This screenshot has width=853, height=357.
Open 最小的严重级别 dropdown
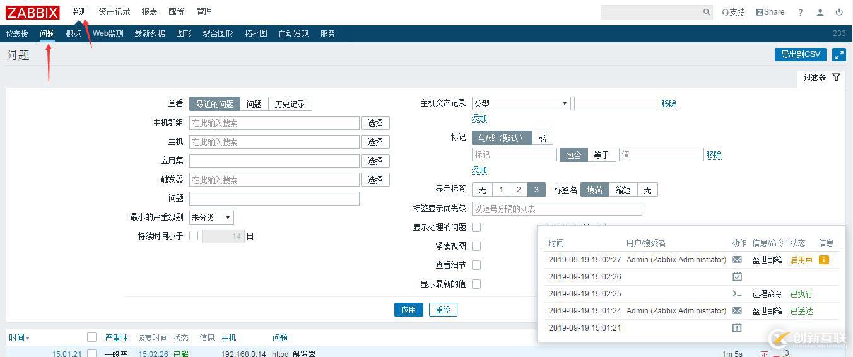tap(211, 218)
